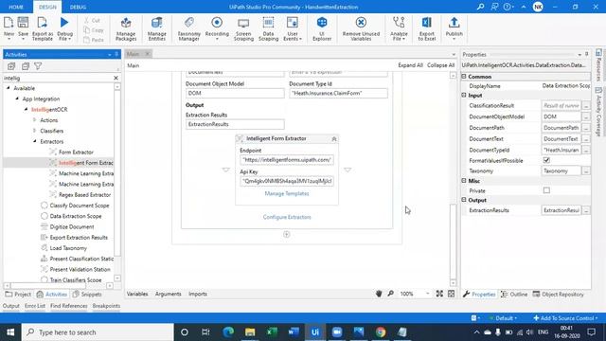Click fit to screen icon
The width and height of the screenshot is (606, 341).
click(439, 294)
